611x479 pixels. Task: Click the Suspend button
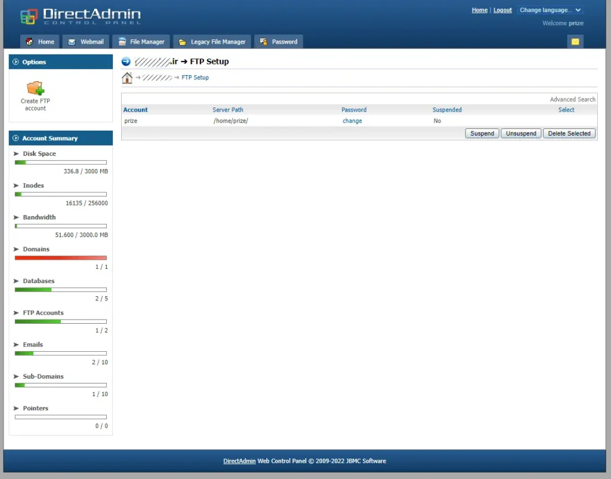click(482, 133)
